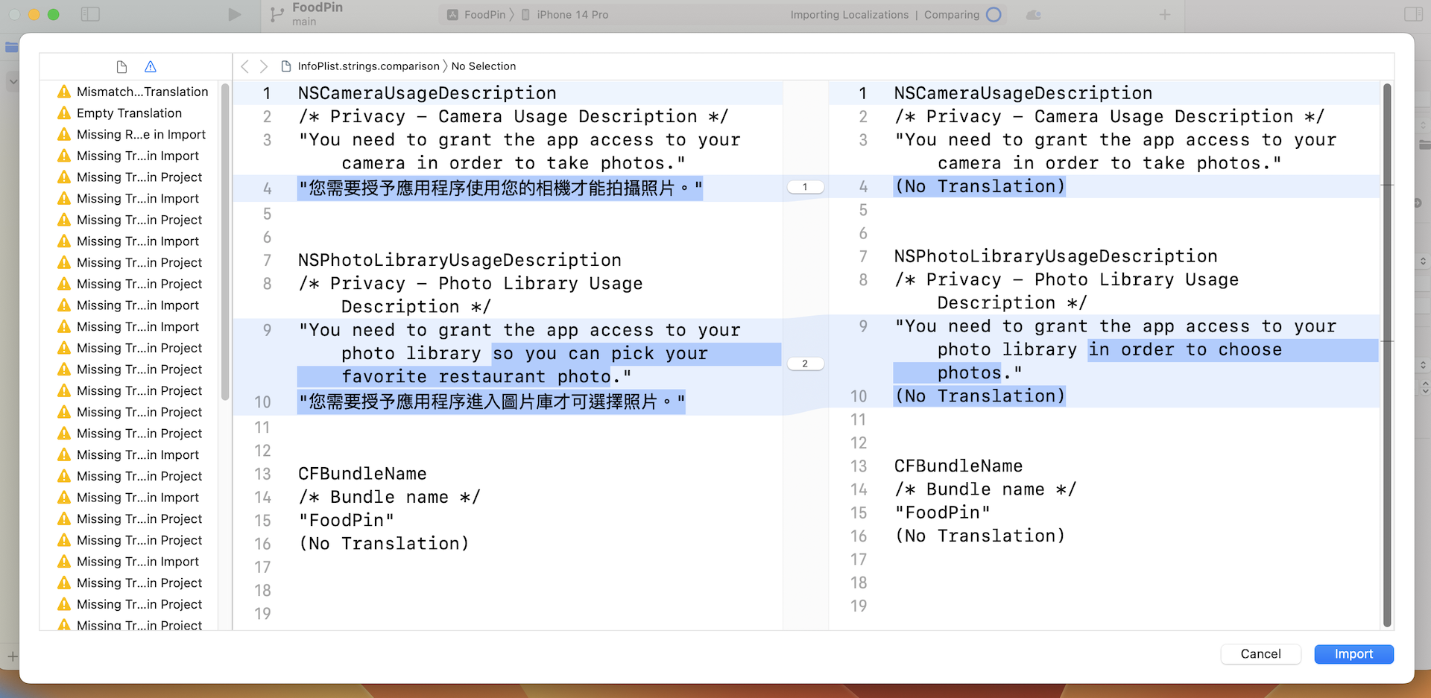Switch to the file list navigator tab
This screenshot has height=698, width=1431.
pos(122,67)
